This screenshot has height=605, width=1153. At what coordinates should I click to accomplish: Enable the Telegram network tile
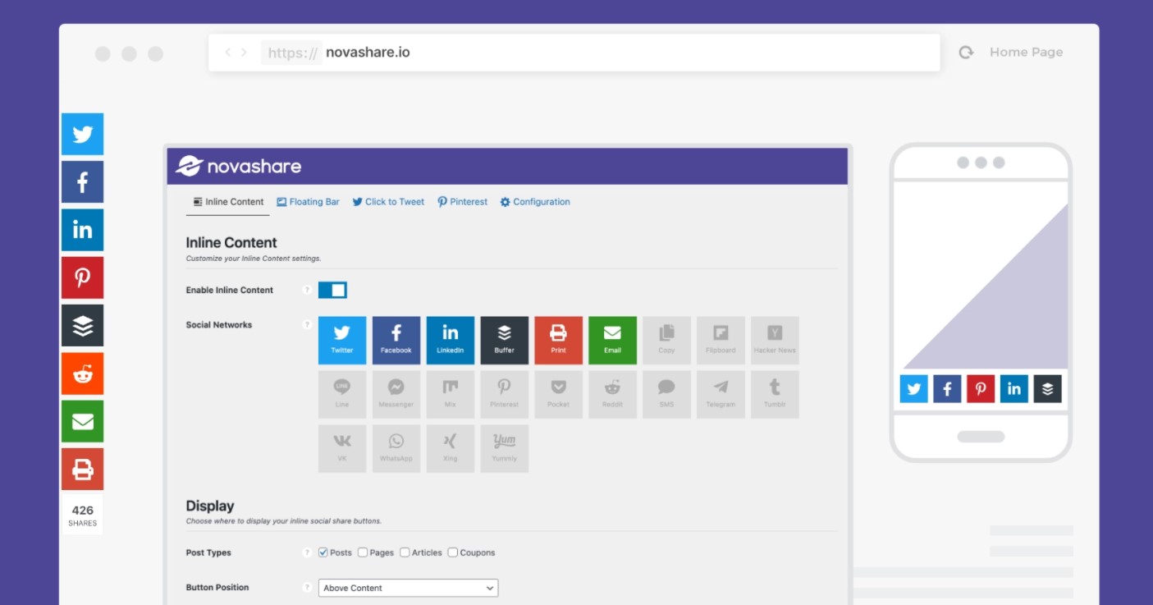(721, 394)
